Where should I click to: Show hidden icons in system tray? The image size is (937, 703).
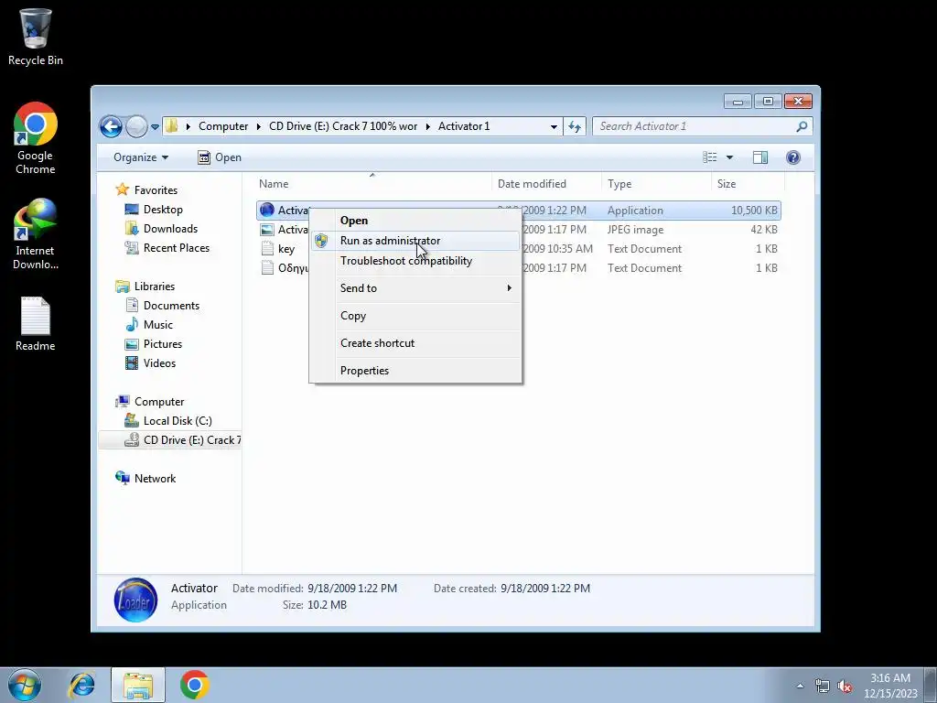pyautogui.click(x=800, y=686)
